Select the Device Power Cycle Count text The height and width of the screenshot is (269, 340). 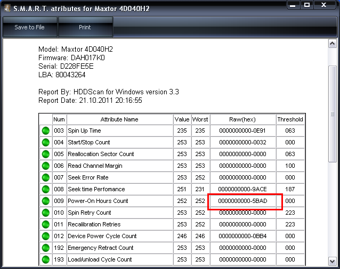[102, 236]
